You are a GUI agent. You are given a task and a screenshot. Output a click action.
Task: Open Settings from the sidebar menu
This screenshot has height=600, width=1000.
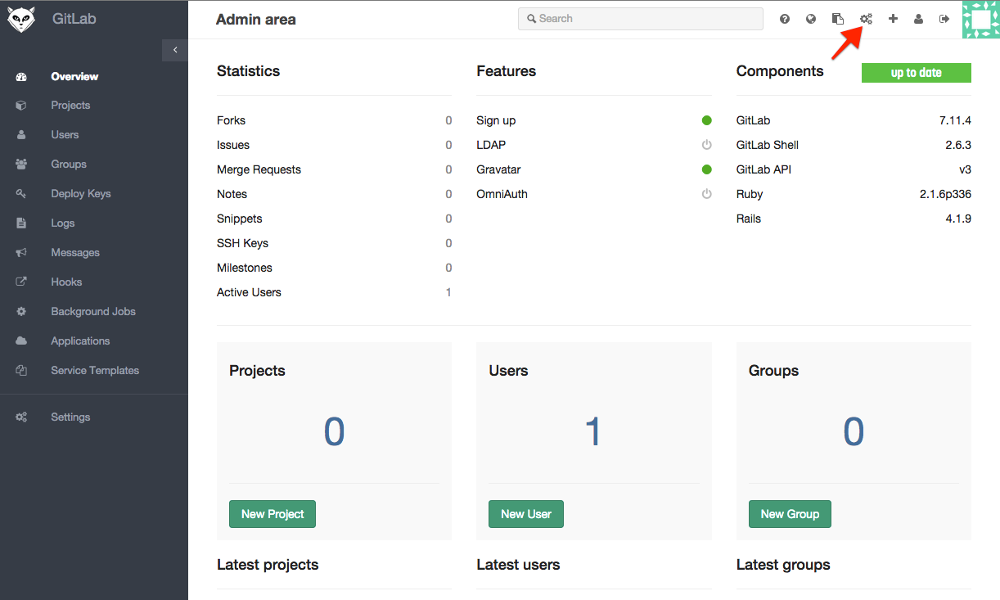point(70,417)
